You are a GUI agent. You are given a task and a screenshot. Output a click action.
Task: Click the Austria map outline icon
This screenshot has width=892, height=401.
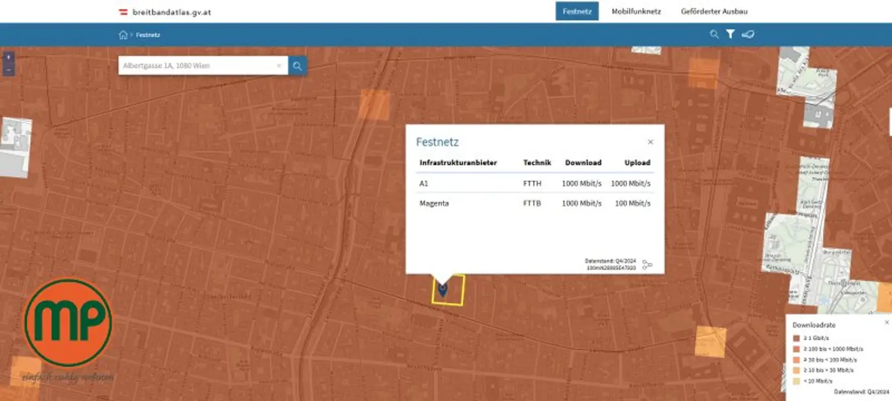[x=748, y=34]
